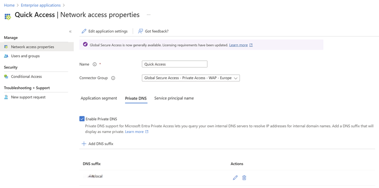Viewport: 379px width, 188px height.
Task: Click the Connector Group info icon
Action: 113,78
